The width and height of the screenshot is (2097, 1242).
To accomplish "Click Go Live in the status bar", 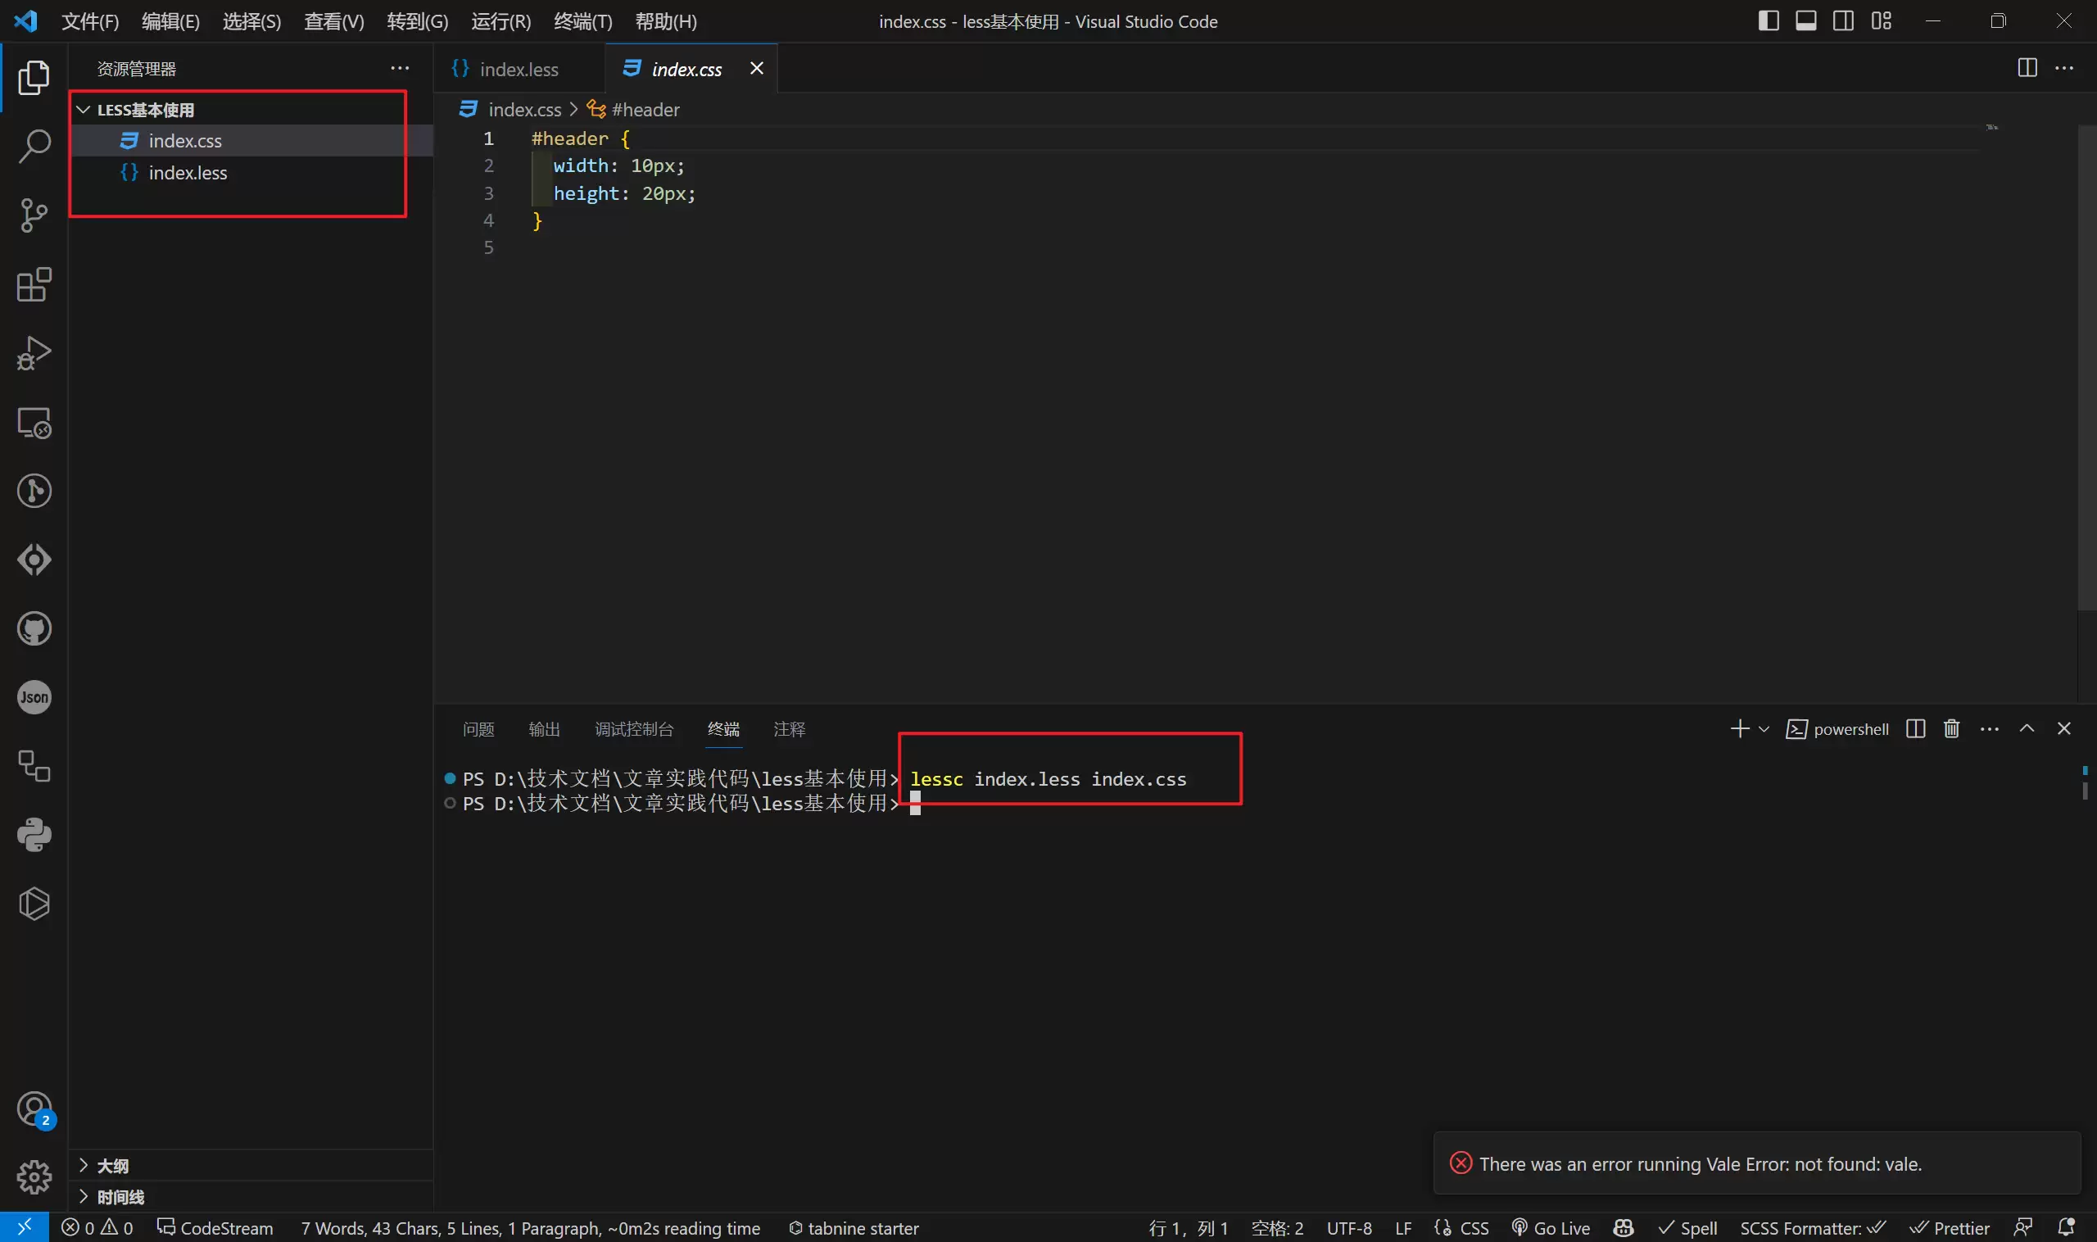I will [x=1551, y=1228].
